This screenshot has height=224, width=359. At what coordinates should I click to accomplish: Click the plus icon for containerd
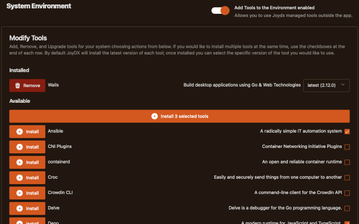click(19, 162)
